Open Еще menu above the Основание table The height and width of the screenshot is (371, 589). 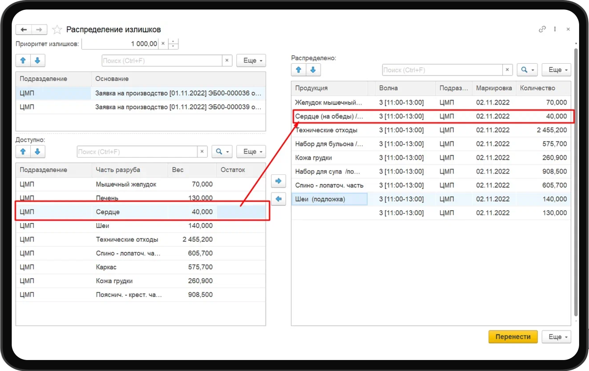(x=251, y=61)
